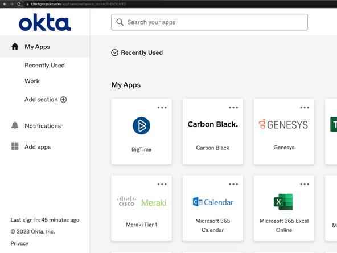Click the Add apps grid icon

(15, 146)
